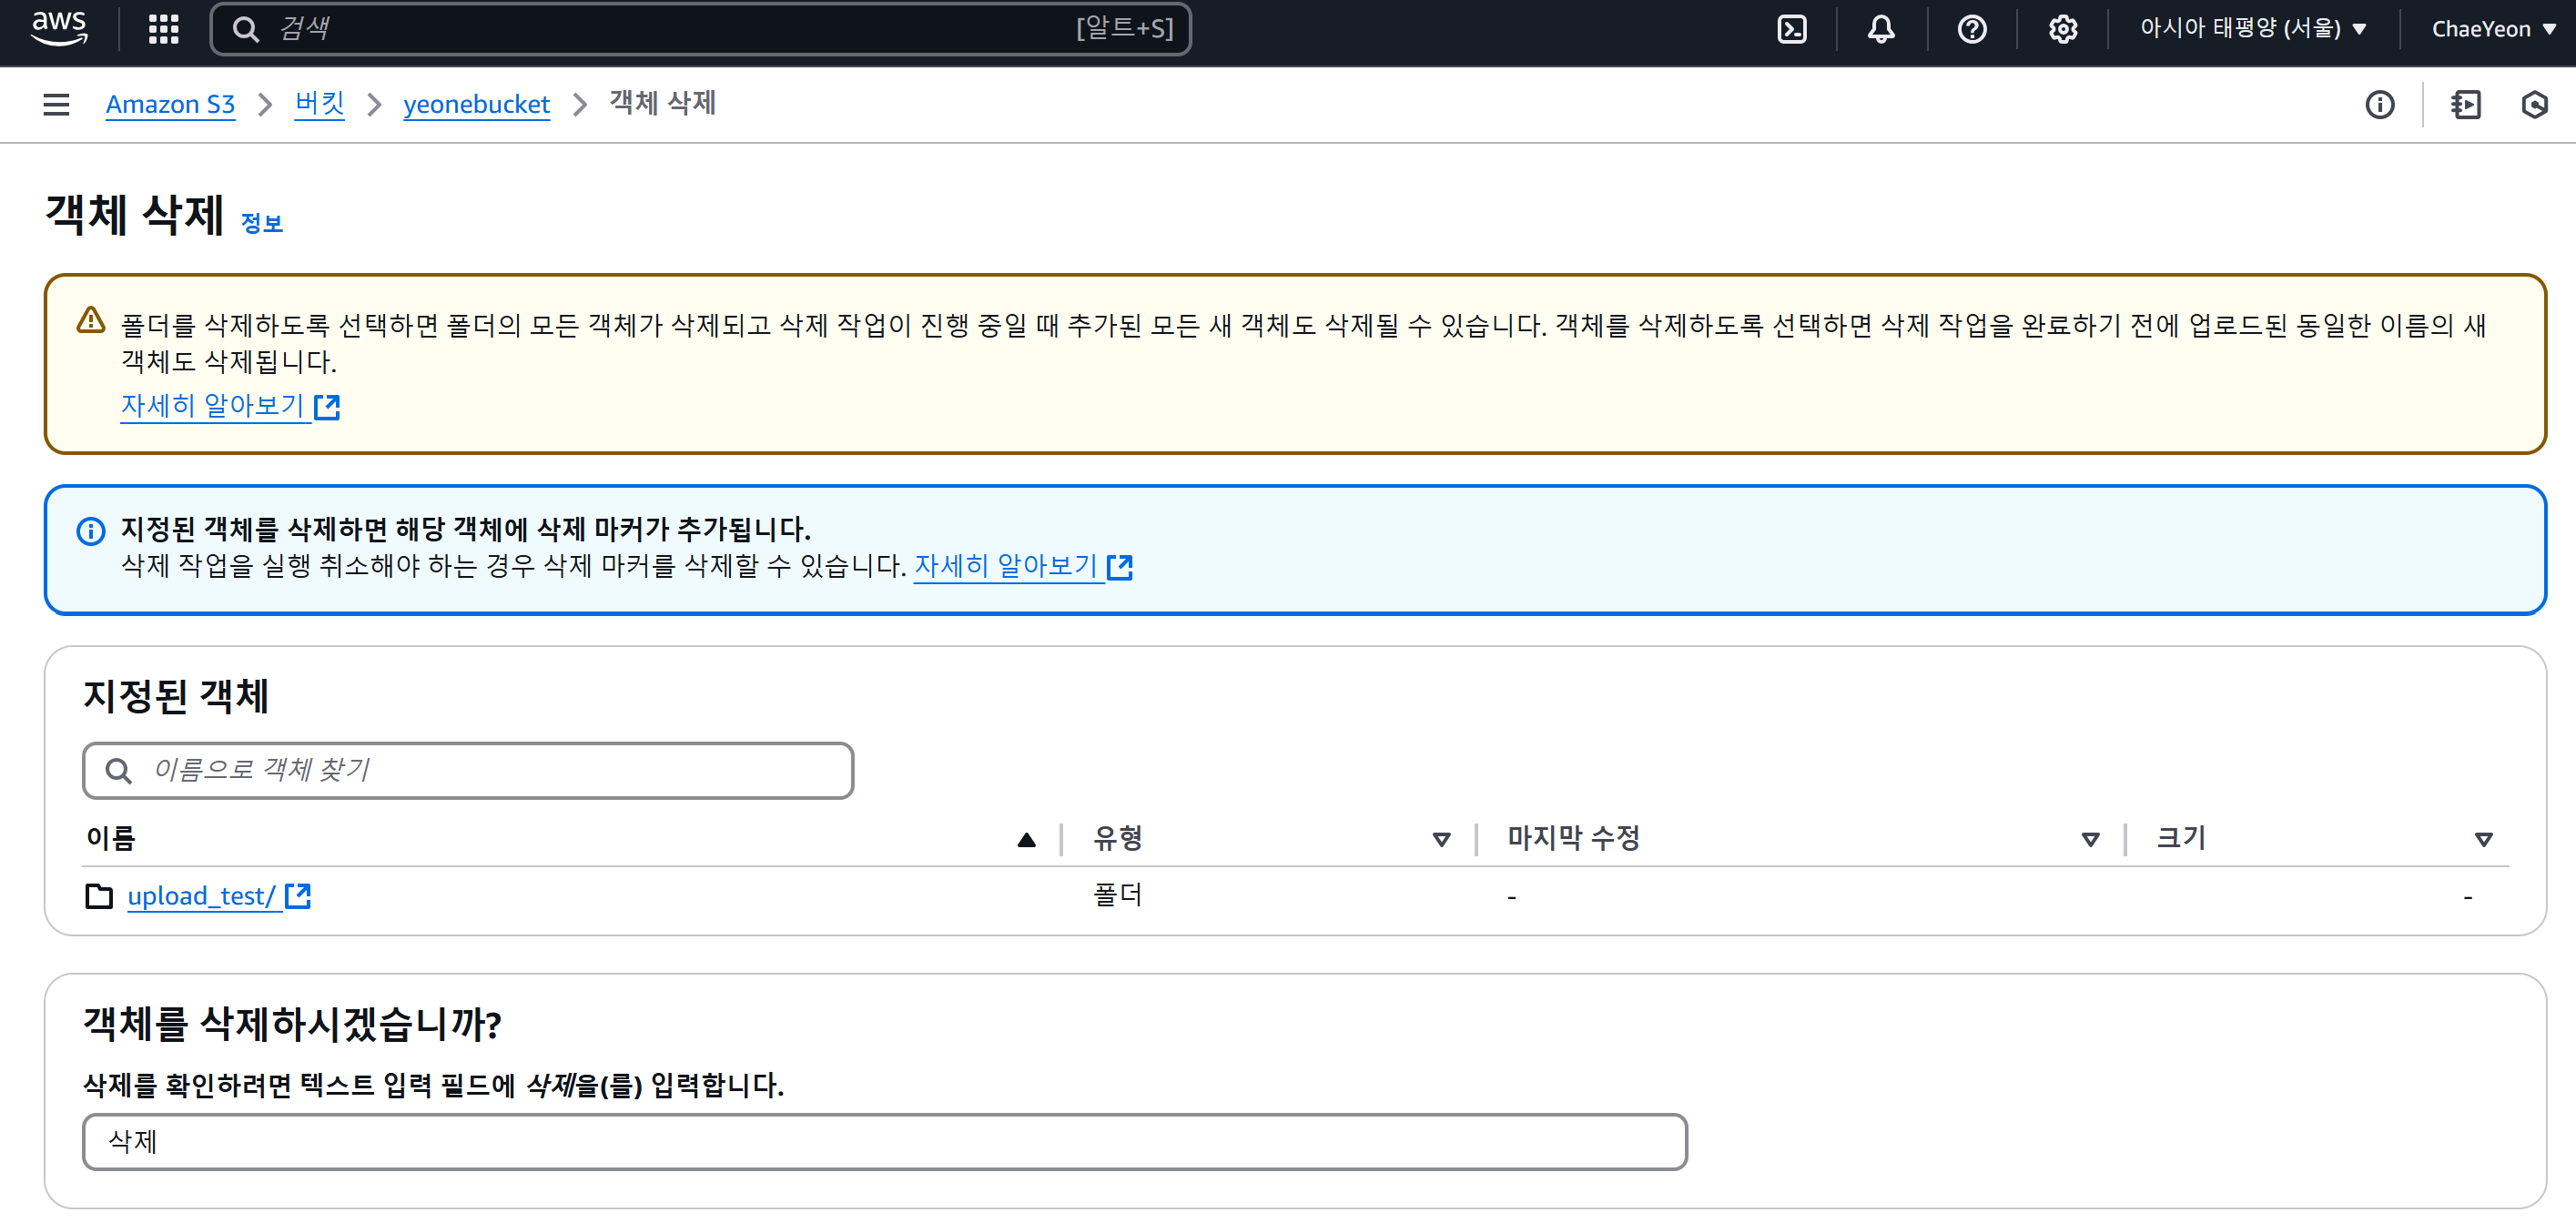Open the ChaeYeon account dropdown
Screen dimensions: 2576x1223
2492,29
